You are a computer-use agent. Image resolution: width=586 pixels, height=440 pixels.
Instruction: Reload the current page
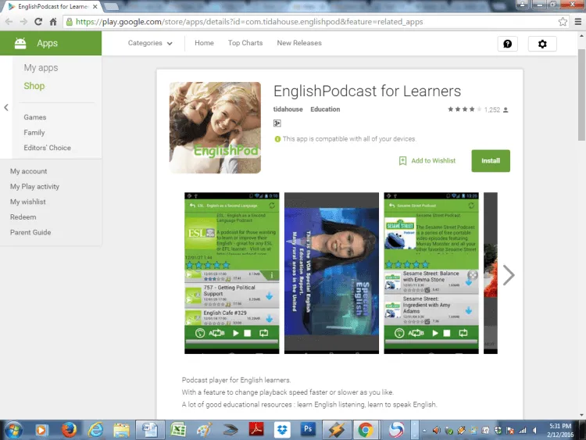(38, 22)
